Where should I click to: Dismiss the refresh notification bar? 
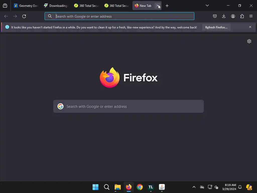tap(250, 27)
